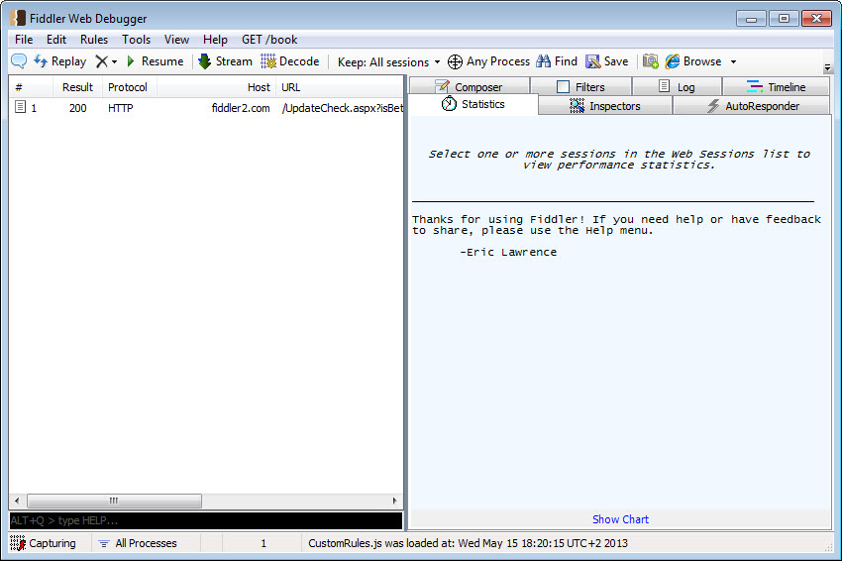Open the File menu
This screenshot has width=842, height=561.
24,40
